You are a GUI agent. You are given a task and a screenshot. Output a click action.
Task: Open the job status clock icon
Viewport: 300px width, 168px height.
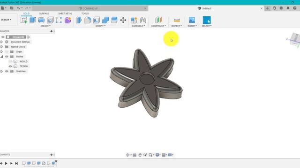click(x=281, y=8)
